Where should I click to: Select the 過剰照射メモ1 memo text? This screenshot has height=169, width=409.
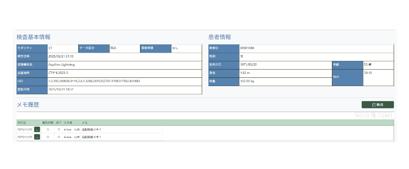click(92, 137)
